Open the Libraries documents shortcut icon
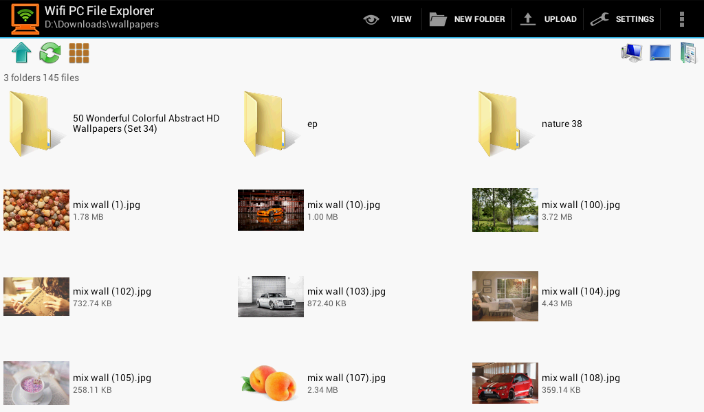 click(x=687, y=52)
